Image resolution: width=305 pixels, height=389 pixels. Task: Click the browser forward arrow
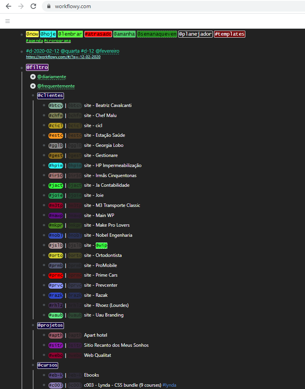(21, 6)
